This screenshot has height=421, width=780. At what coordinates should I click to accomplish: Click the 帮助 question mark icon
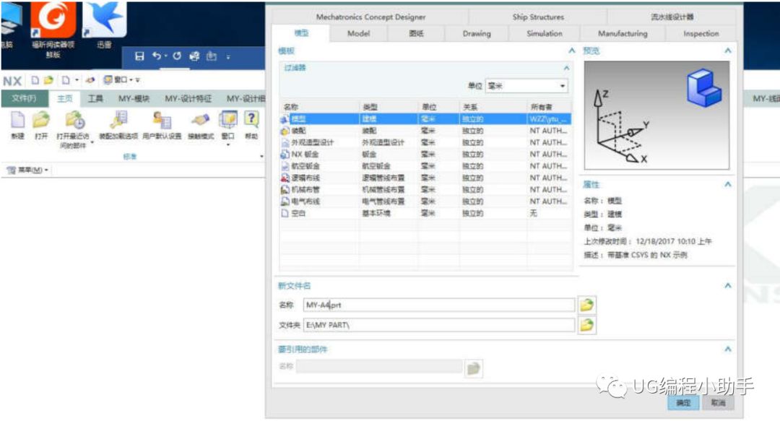point(251,119)
